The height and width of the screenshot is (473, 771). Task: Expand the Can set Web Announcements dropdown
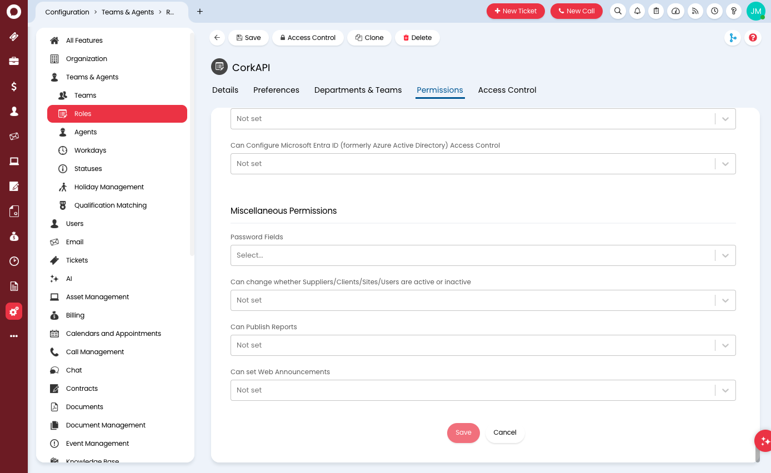click(483, 390)
